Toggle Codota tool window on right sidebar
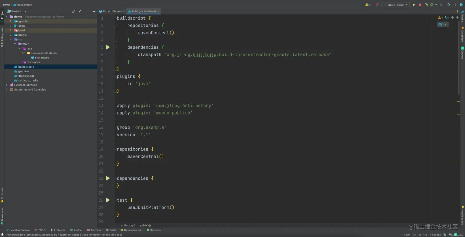The image size is (465, 237). (x=463, y=53)
